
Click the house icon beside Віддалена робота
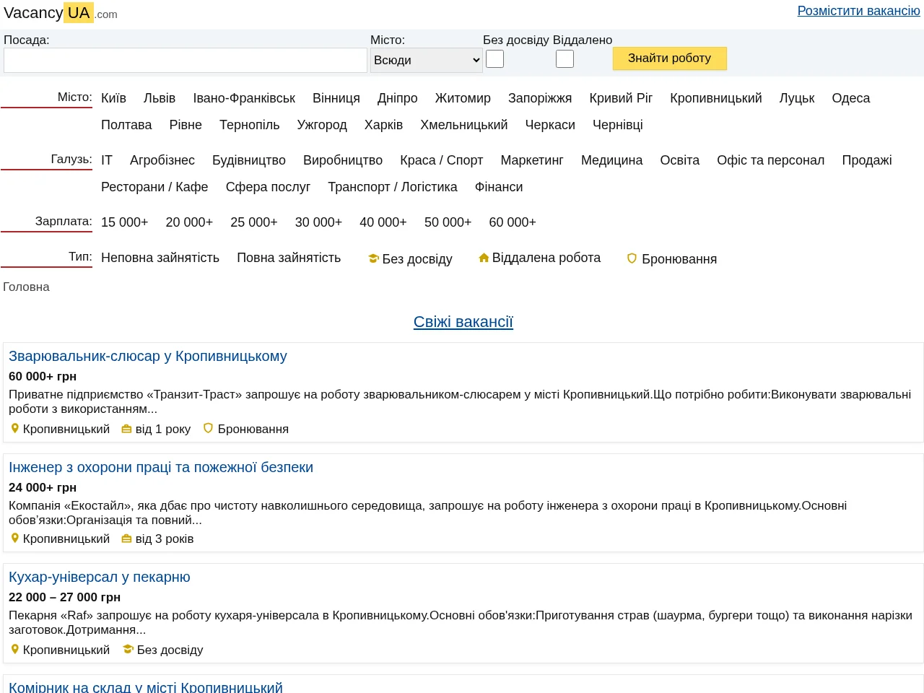tap(484, 258)
